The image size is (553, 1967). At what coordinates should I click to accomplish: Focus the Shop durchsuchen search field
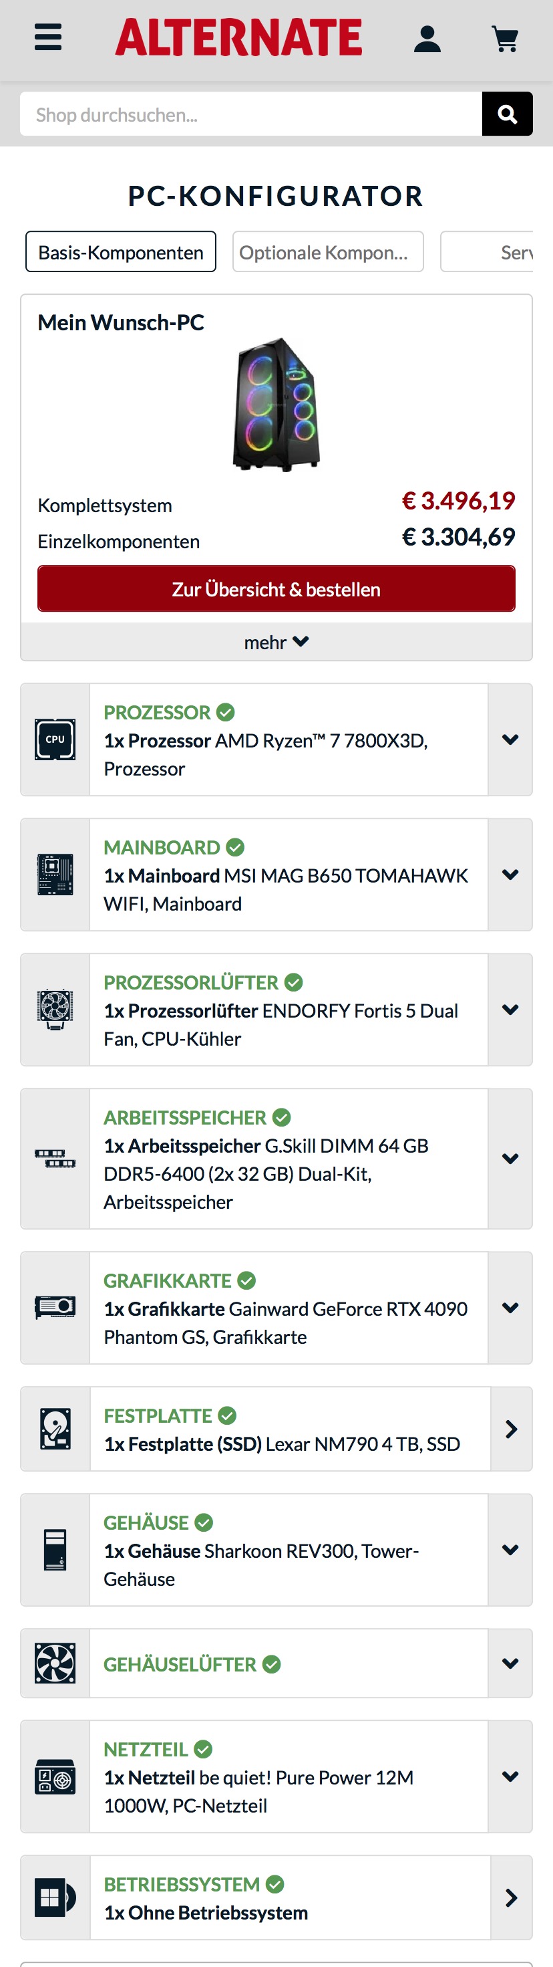click(251, 114)
